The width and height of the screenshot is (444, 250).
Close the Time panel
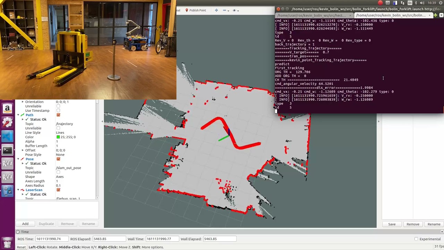pos(442,232)
